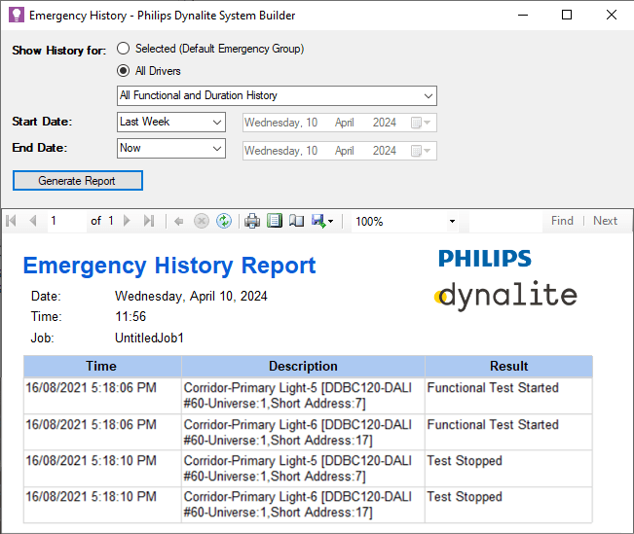Click the Description column header
Viewport: 634px width, 534px height.
(303, 366)
